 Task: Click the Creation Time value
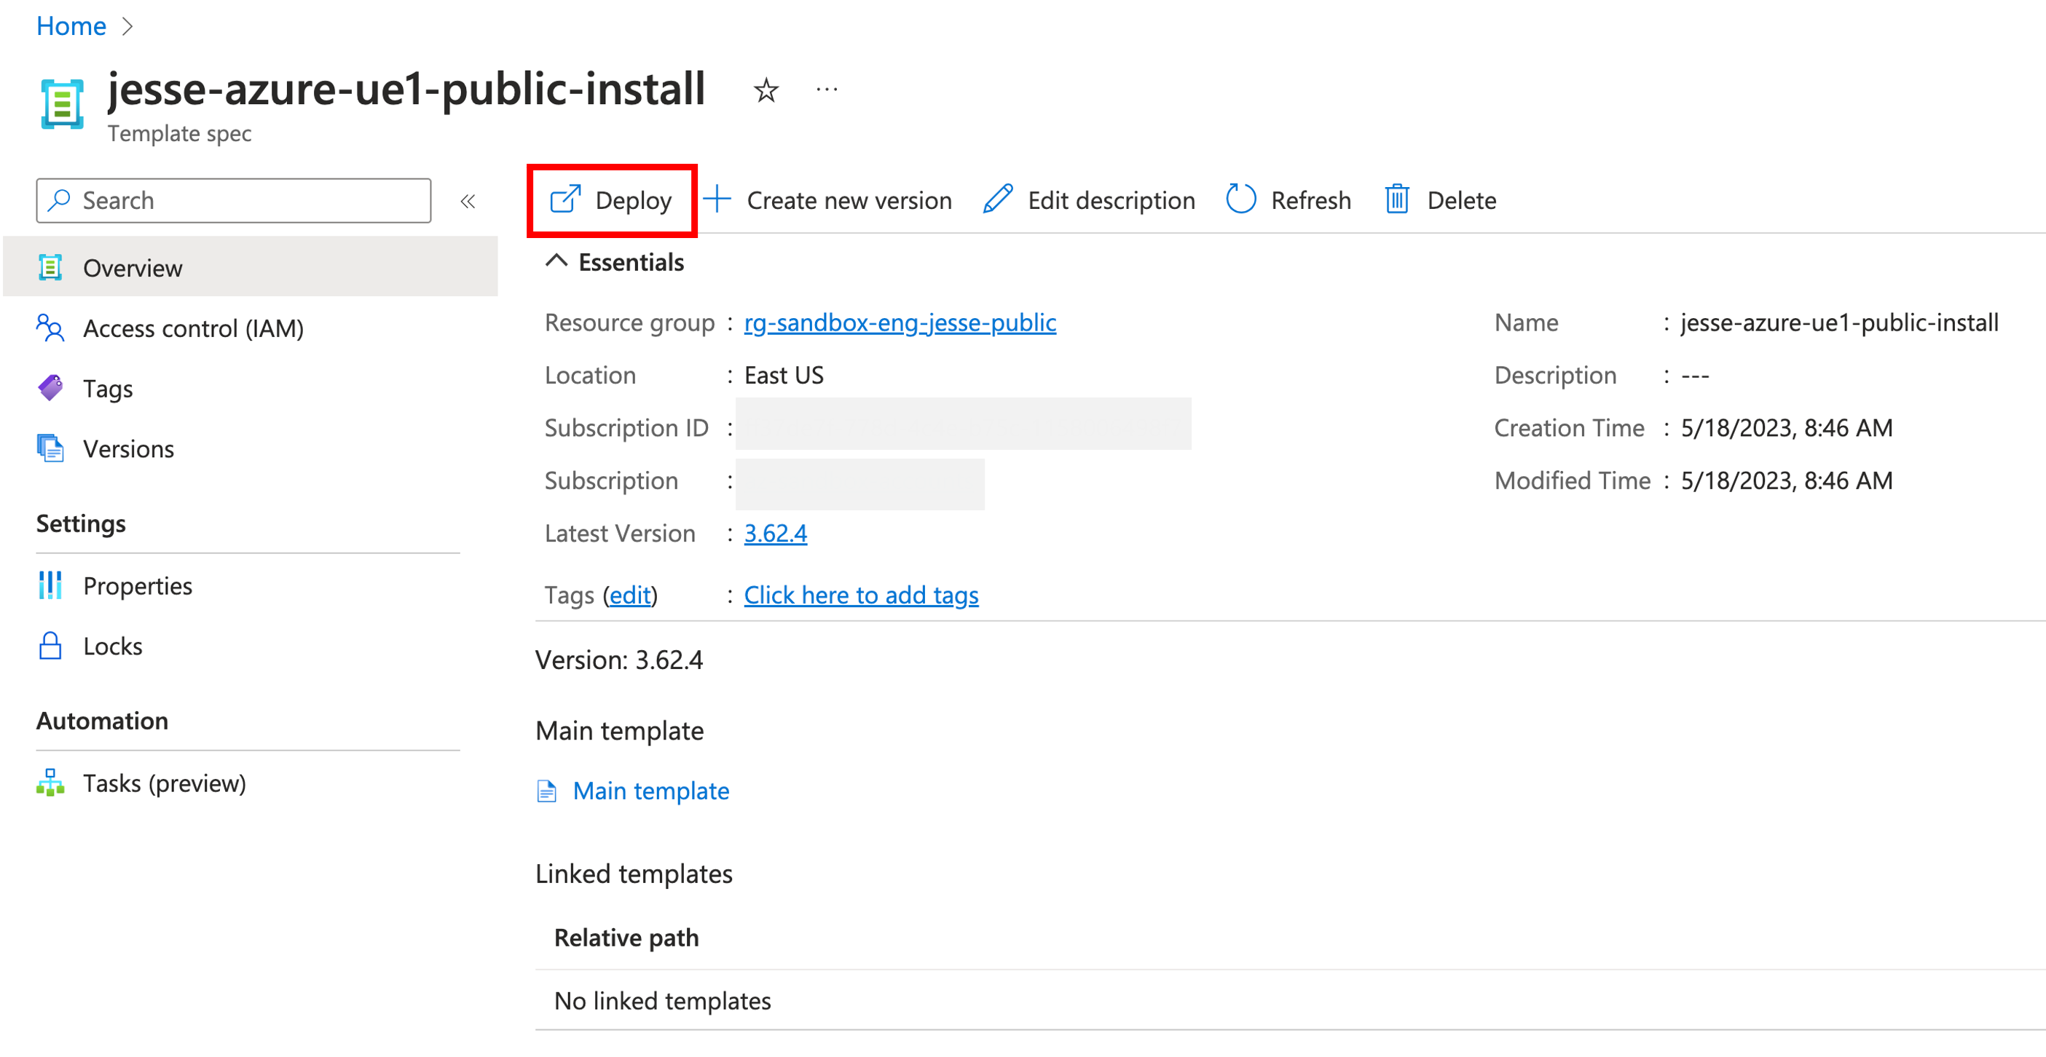point(1786,428)
